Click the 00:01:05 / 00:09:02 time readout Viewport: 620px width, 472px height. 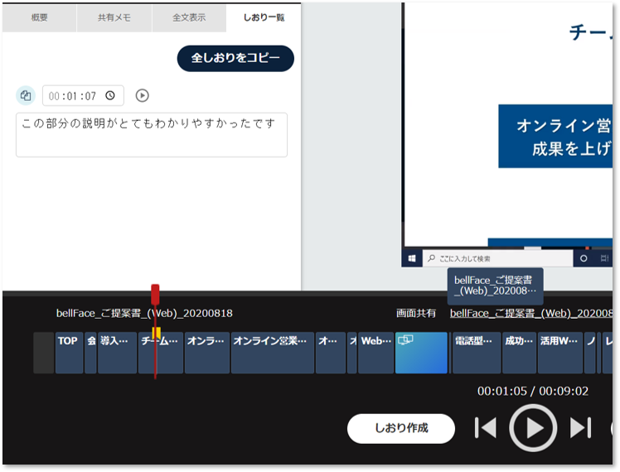click(x=533, y=391)
